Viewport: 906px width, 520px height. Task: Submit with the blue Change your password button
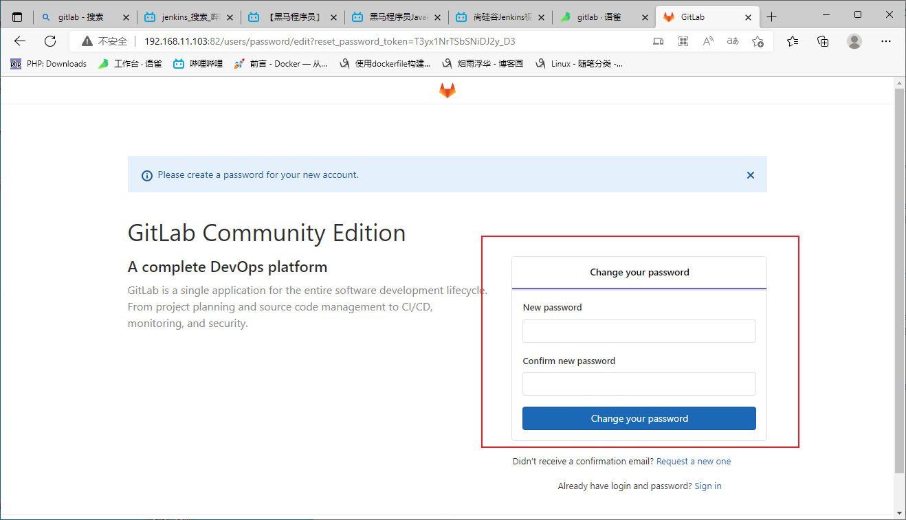pos(639,418)
